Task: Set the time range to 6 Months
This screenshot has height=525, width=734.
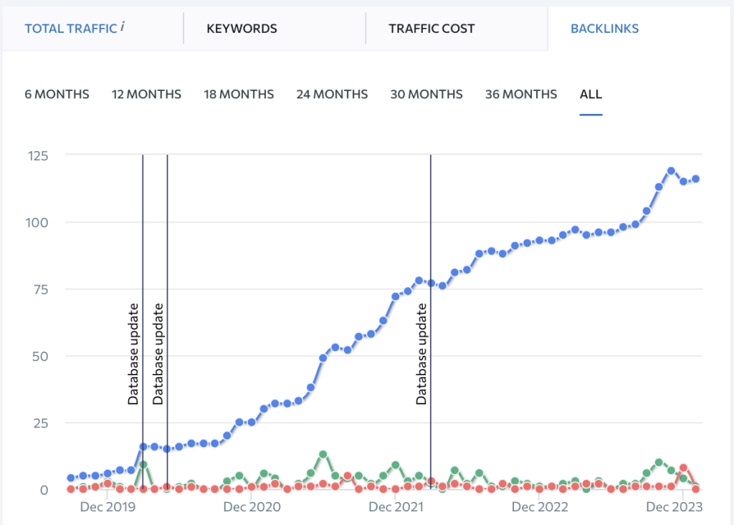Action: tap(57, 95)
